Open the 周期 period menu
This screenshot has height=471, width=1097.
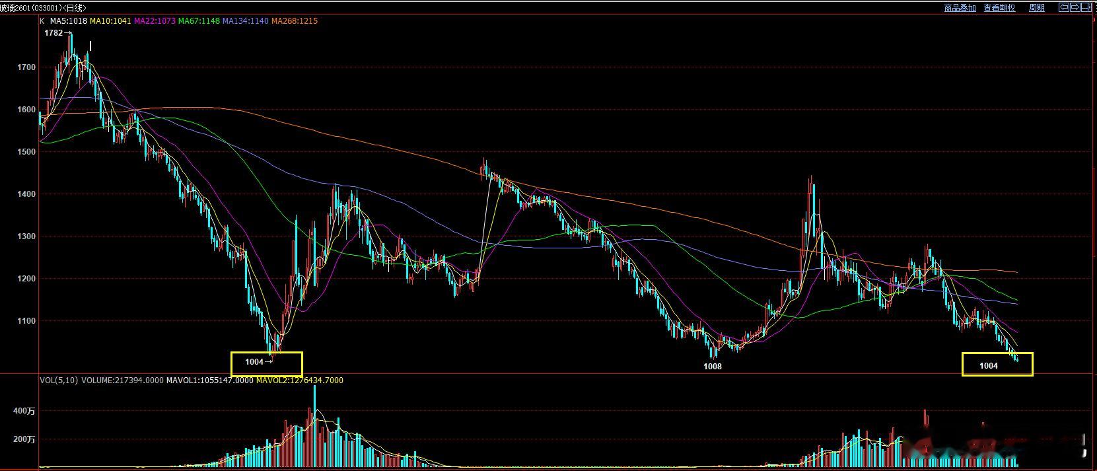[1037, 8]
